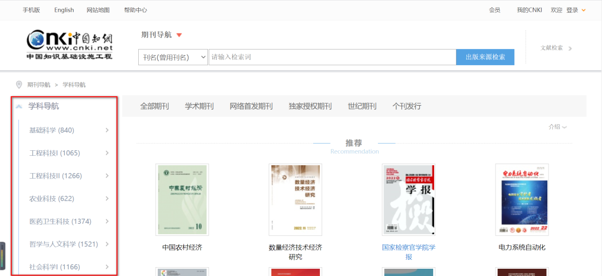The height and width of the screenshot is (276, 602).
Task: Open the 登录 dropdown arrow
Action: coord(584,11)
